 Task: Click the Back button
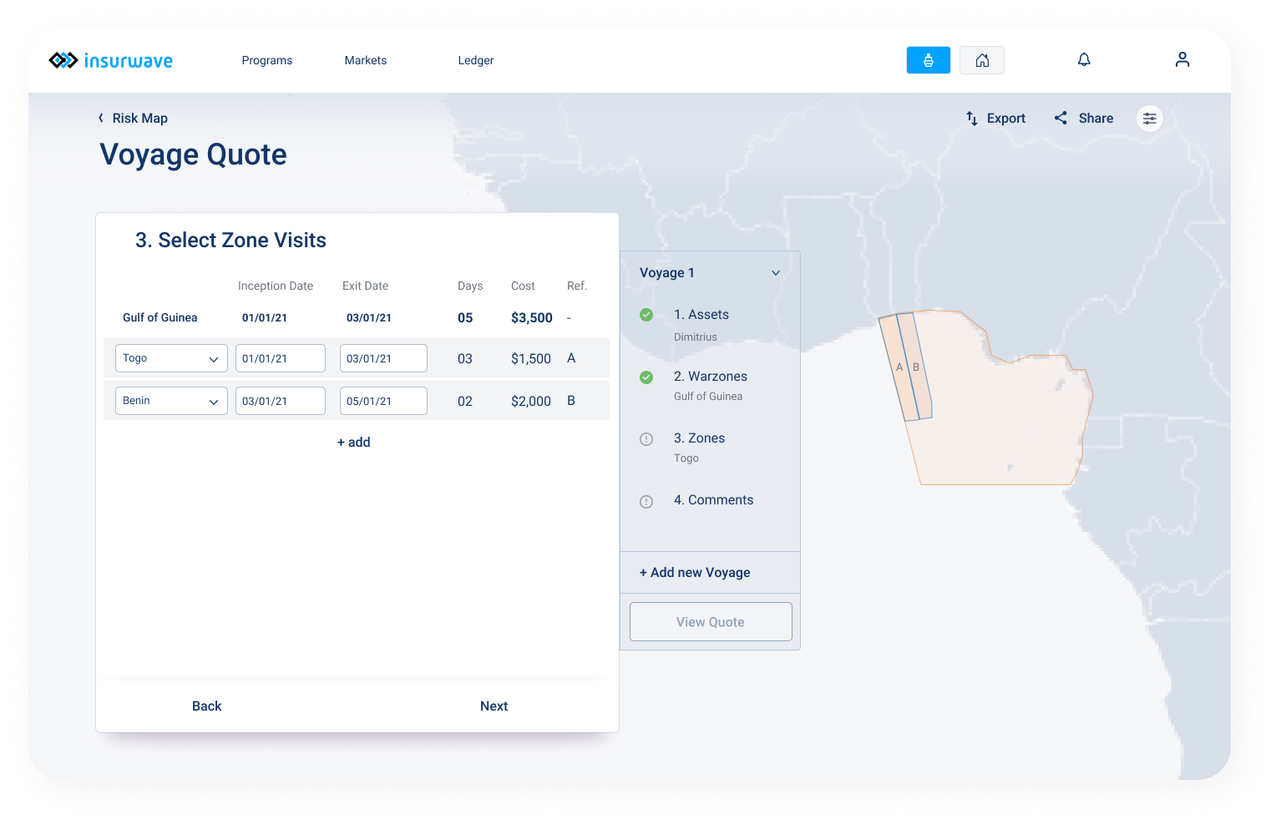pos(207,706)
